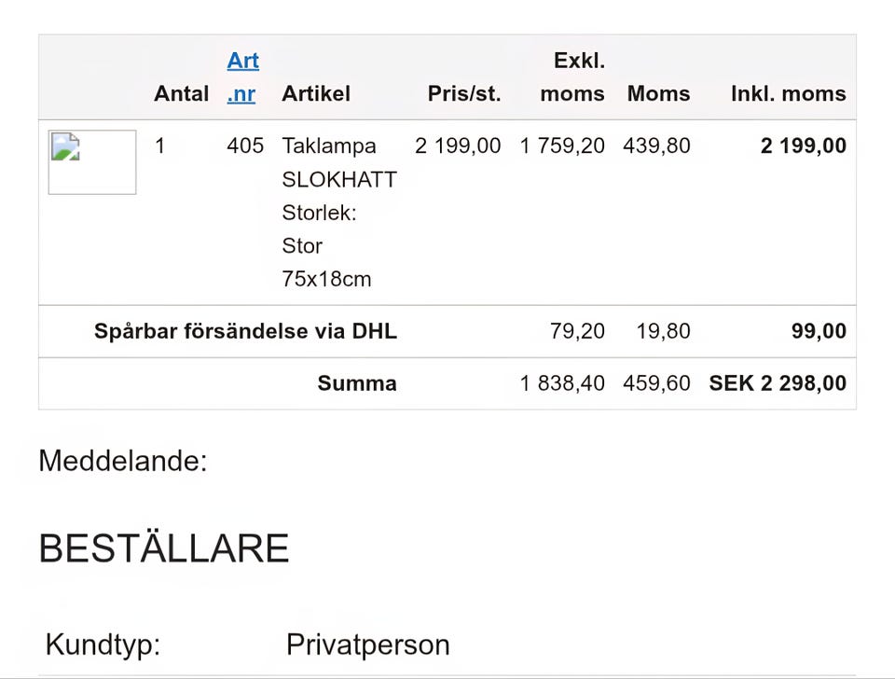
Task: Select the Privatperson value
Action: tap(367, 644)
